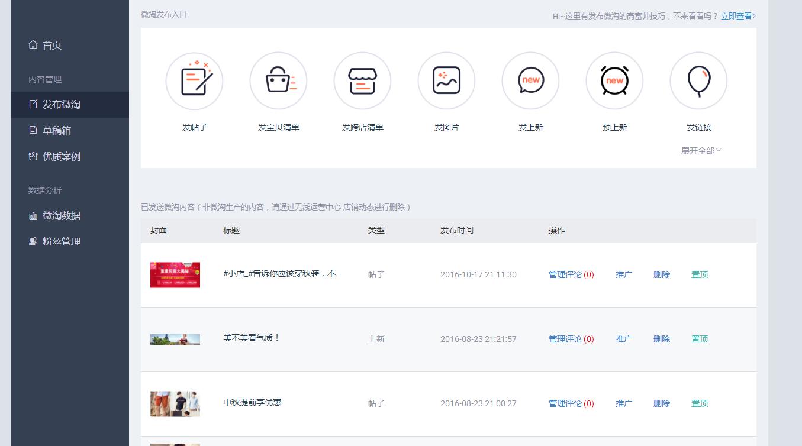The height and width of the screenshot is (446, 802).
Task: Open the 发宝贝清单 product list tool
Action: point(278,80)
